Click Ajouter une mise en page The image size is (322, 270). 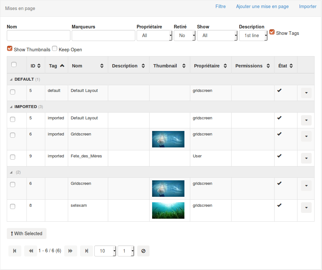(x=262, y=6)
